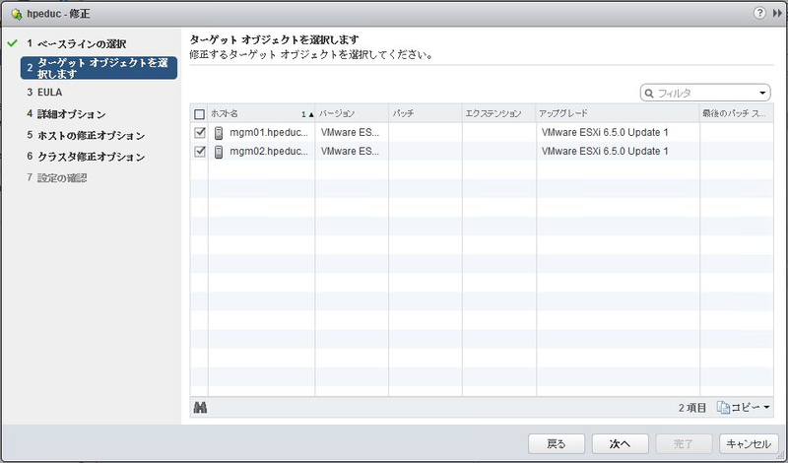Viewport: 788px width, 463px height.
Task: Click the 2 項目 item count
Action: pos(692,408)
